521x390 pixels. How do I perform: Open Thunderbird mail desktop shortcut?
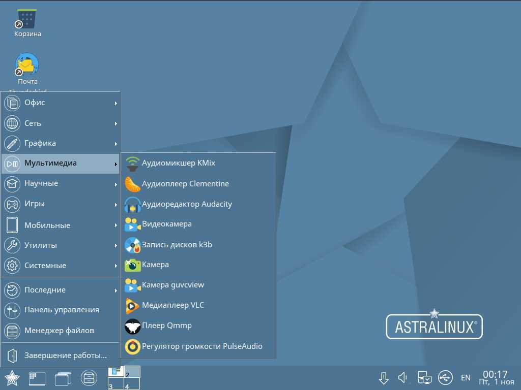point(27,65)
